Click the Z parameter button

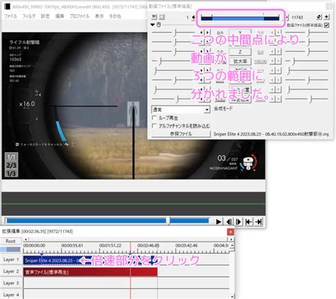coord(240,52)
